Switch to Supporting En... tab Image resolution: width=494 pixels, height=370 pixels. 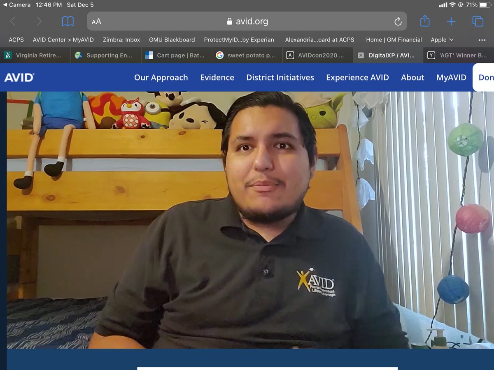point(106,55)
